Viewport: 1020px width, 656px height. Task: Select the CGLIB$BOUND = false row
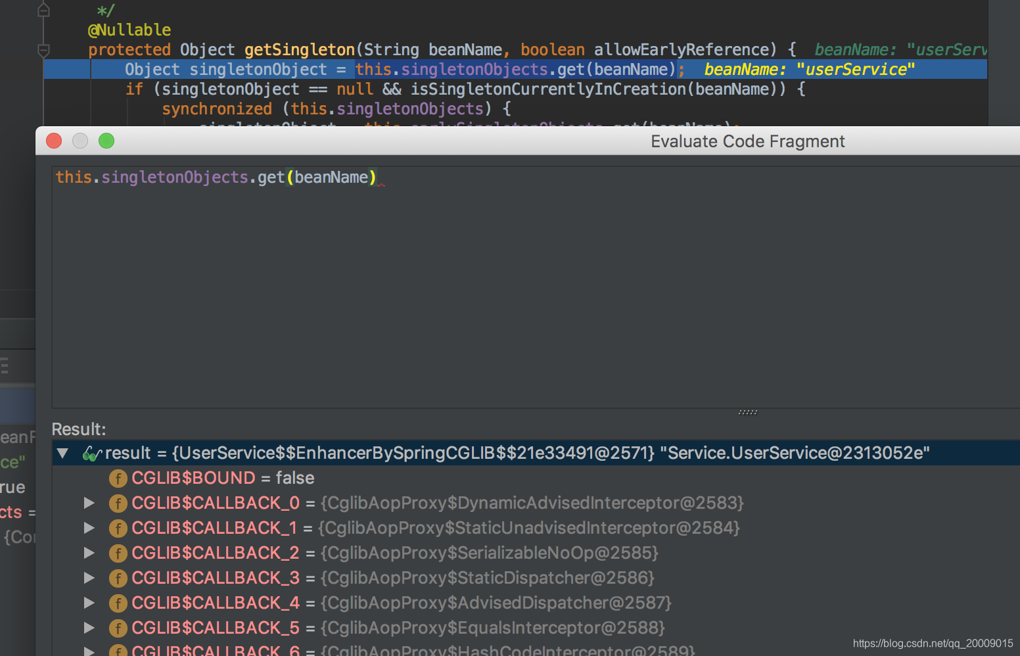pos(536,478)
